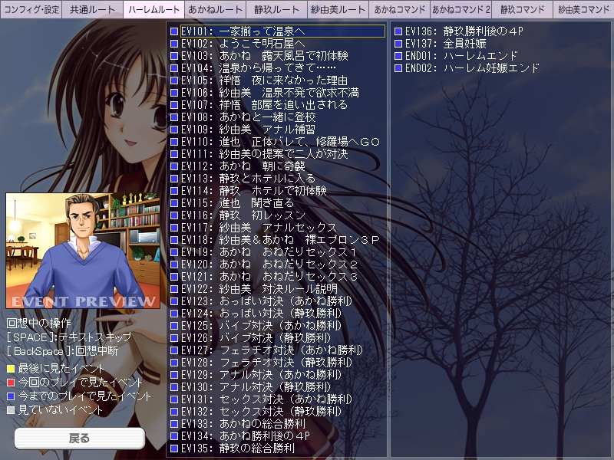Click the 回想中の操作 heading text
Screen dimensions: 614x460
click(39, 323)
